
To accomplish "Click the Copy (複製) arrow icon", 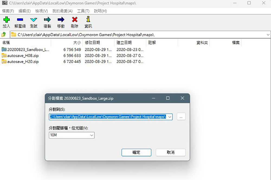I will 47,20.
